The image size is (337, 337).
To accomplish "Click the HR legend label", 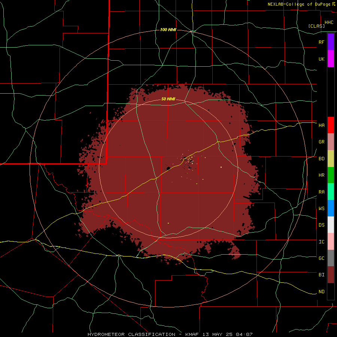I will 321,175.
